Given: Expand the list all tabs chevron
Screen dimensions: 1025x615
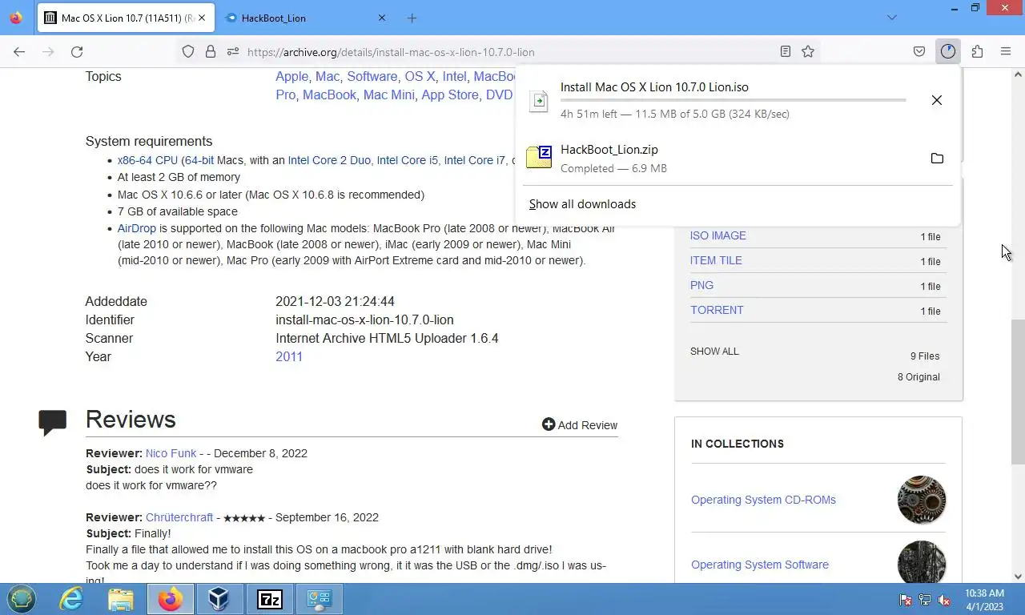Looking at the screenshot, I should pyautogui.click(x=892, y=18).
